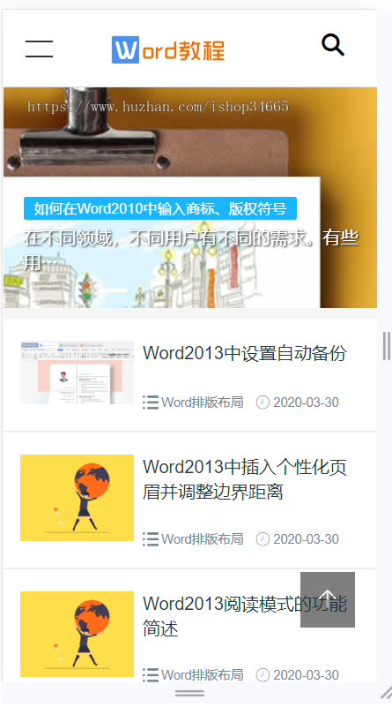Click category list icon for Word2013阅读模式 article
Screen dimensions: 392x707
(x=151, y=675)
